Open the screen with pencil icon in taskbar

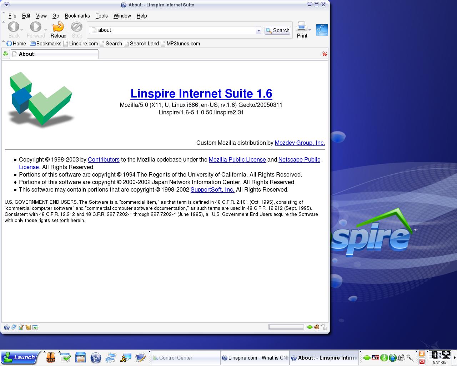coord(141,357)
